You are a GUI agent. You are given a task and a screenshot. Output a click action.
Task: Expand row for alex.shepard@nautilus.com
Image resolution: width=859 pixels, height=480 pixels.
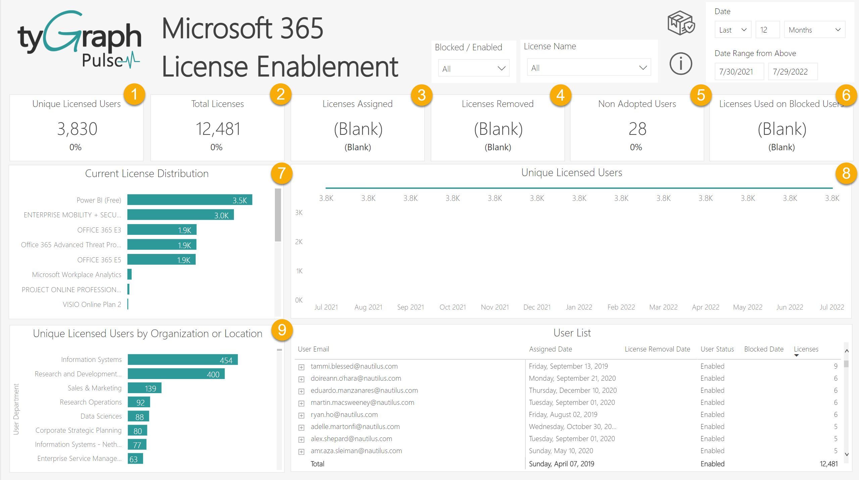301,439
